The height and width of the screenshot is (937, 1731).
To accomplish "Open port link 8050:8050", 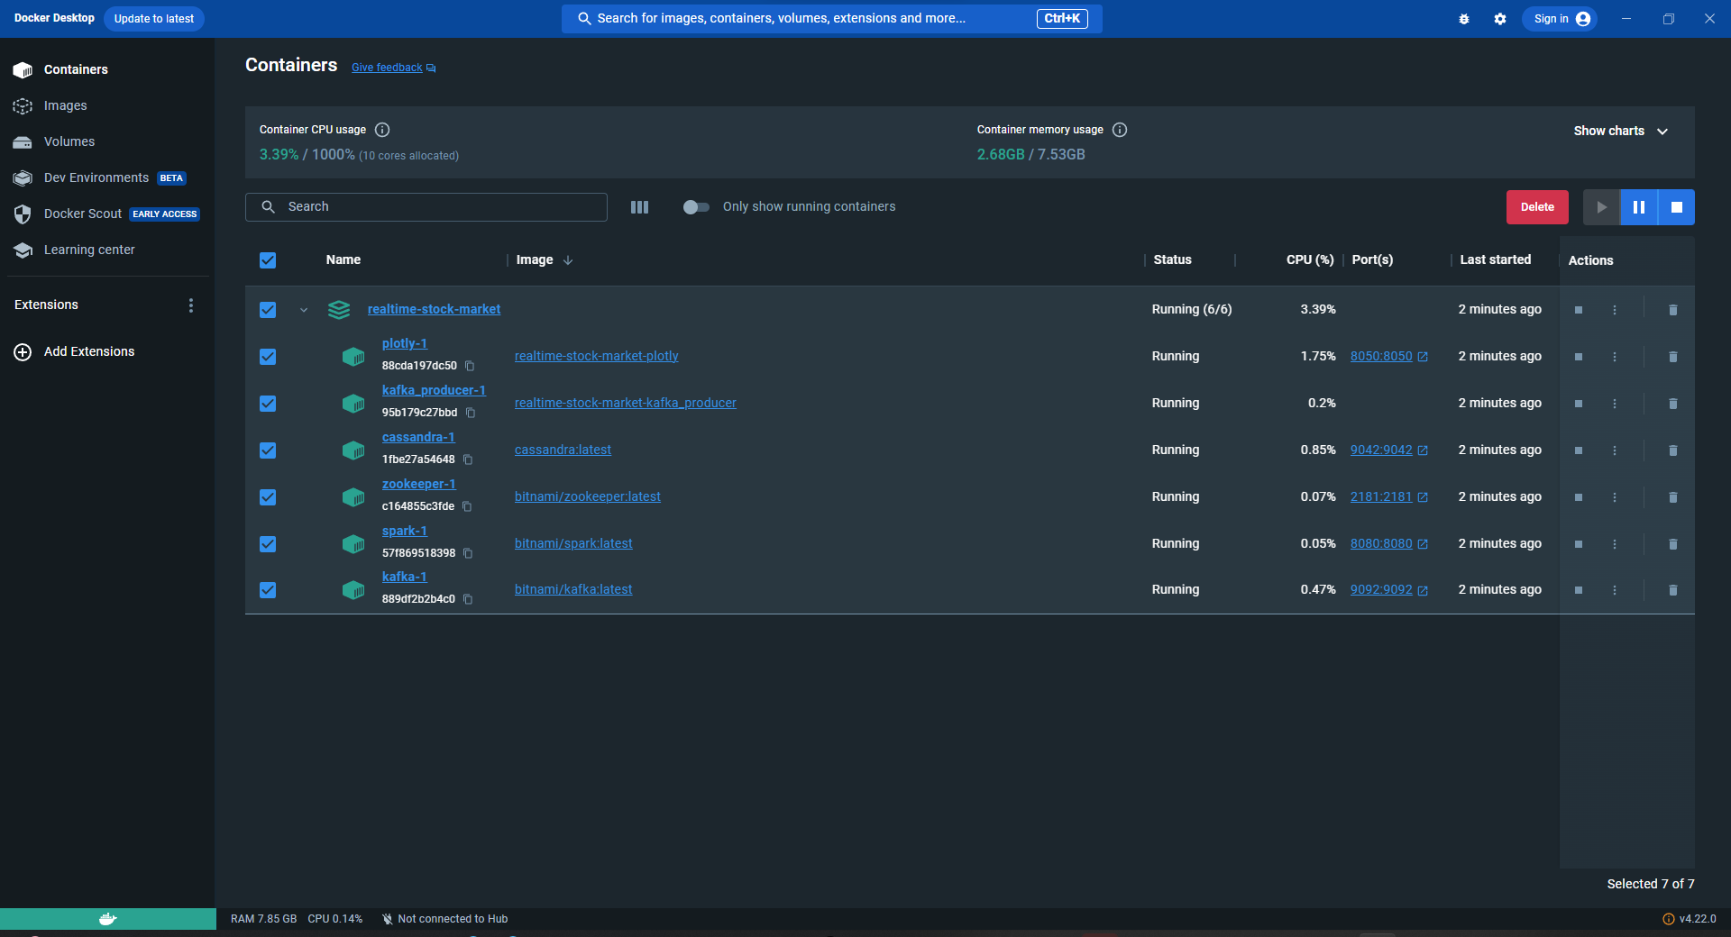I will click(x=1381, y=357).
